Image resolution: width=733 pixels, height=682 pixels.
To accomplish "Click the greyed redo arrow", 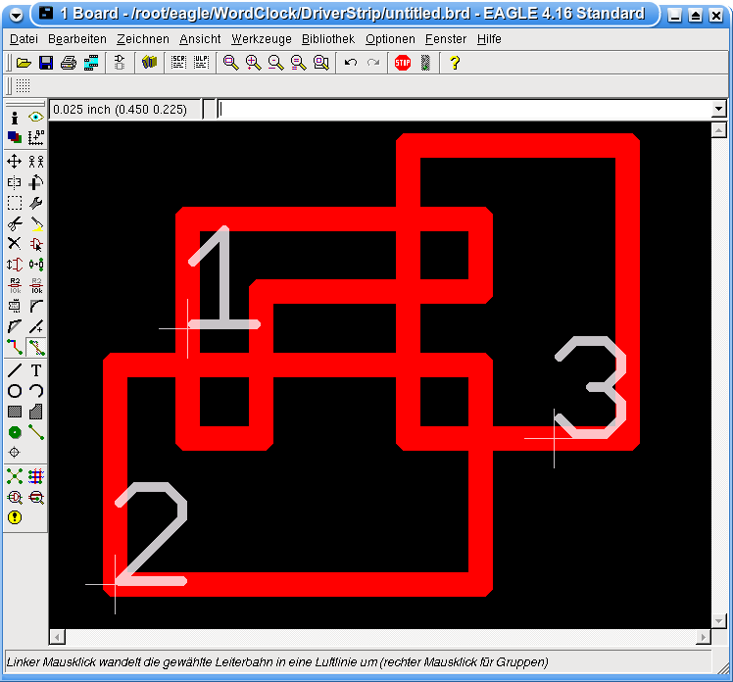I will [x=373, y=62].
